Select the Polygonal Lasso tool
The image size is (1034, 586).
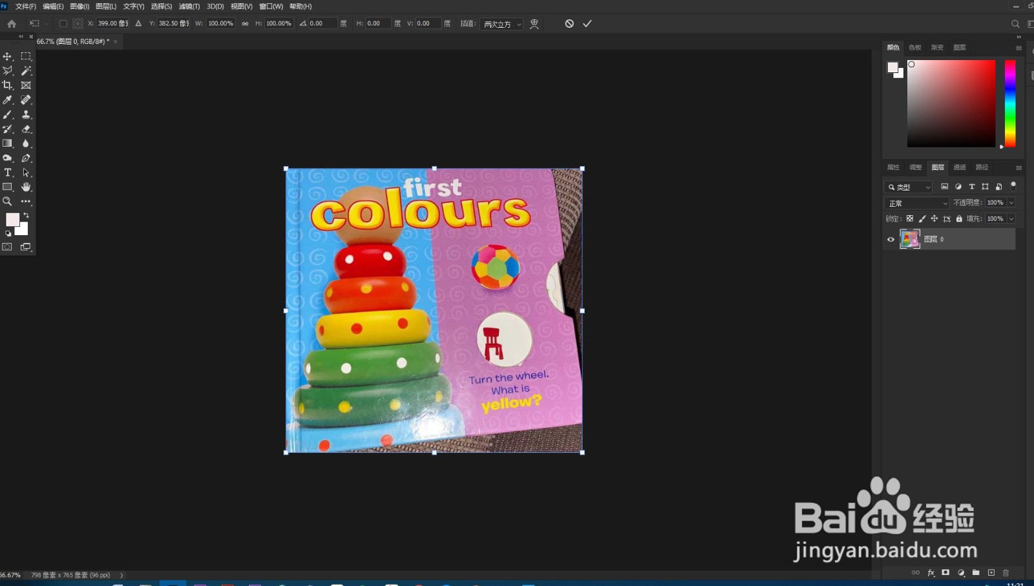click(8, 70)
